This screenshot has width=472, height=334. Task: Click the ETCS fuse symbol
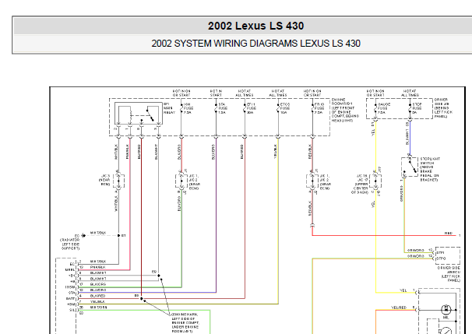point(278,108)
